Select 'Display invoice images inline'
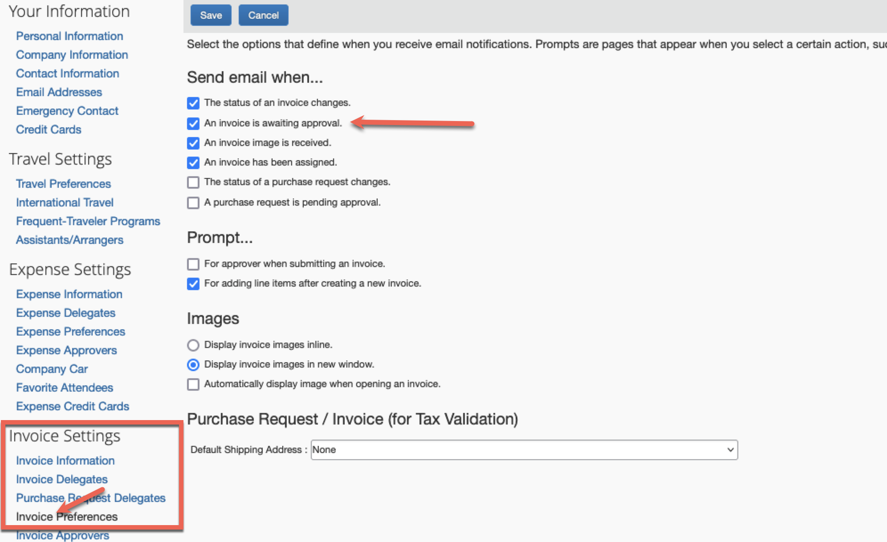Screen dimensions: 887x542 [x=193, y=345]
